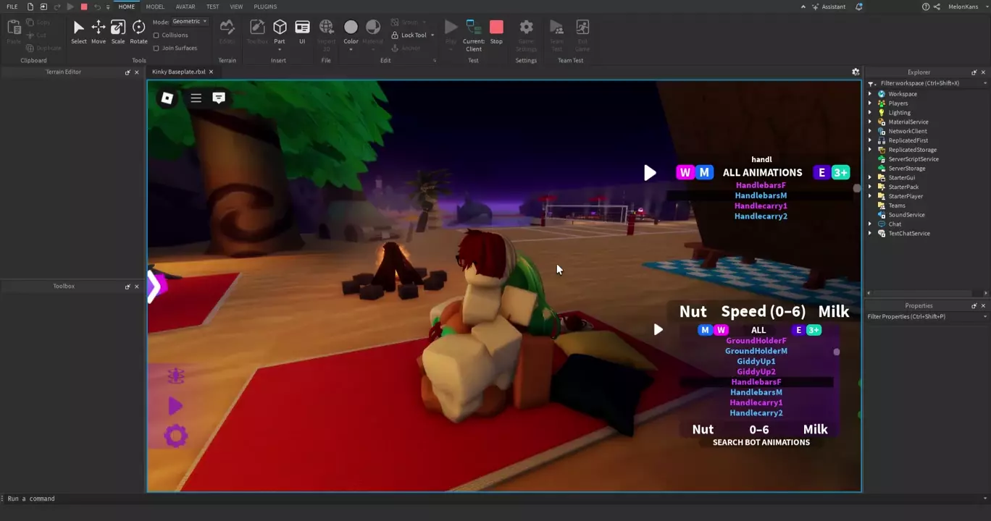
Task: Switch to the MODEL ribbon tab
Action: click(x=155, y=7)
